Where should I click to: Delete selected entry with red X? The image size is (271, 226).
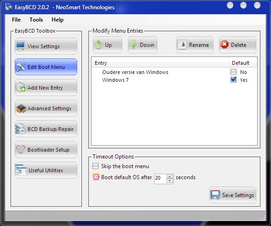pos(225,45)
